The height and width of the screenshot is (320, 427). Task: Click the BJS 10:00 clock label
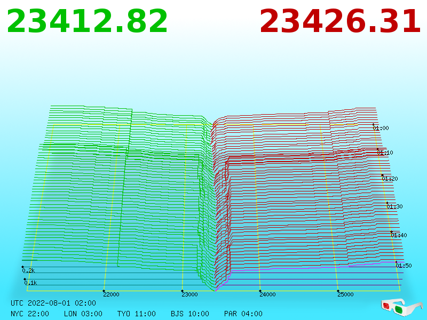pos(190,314)
